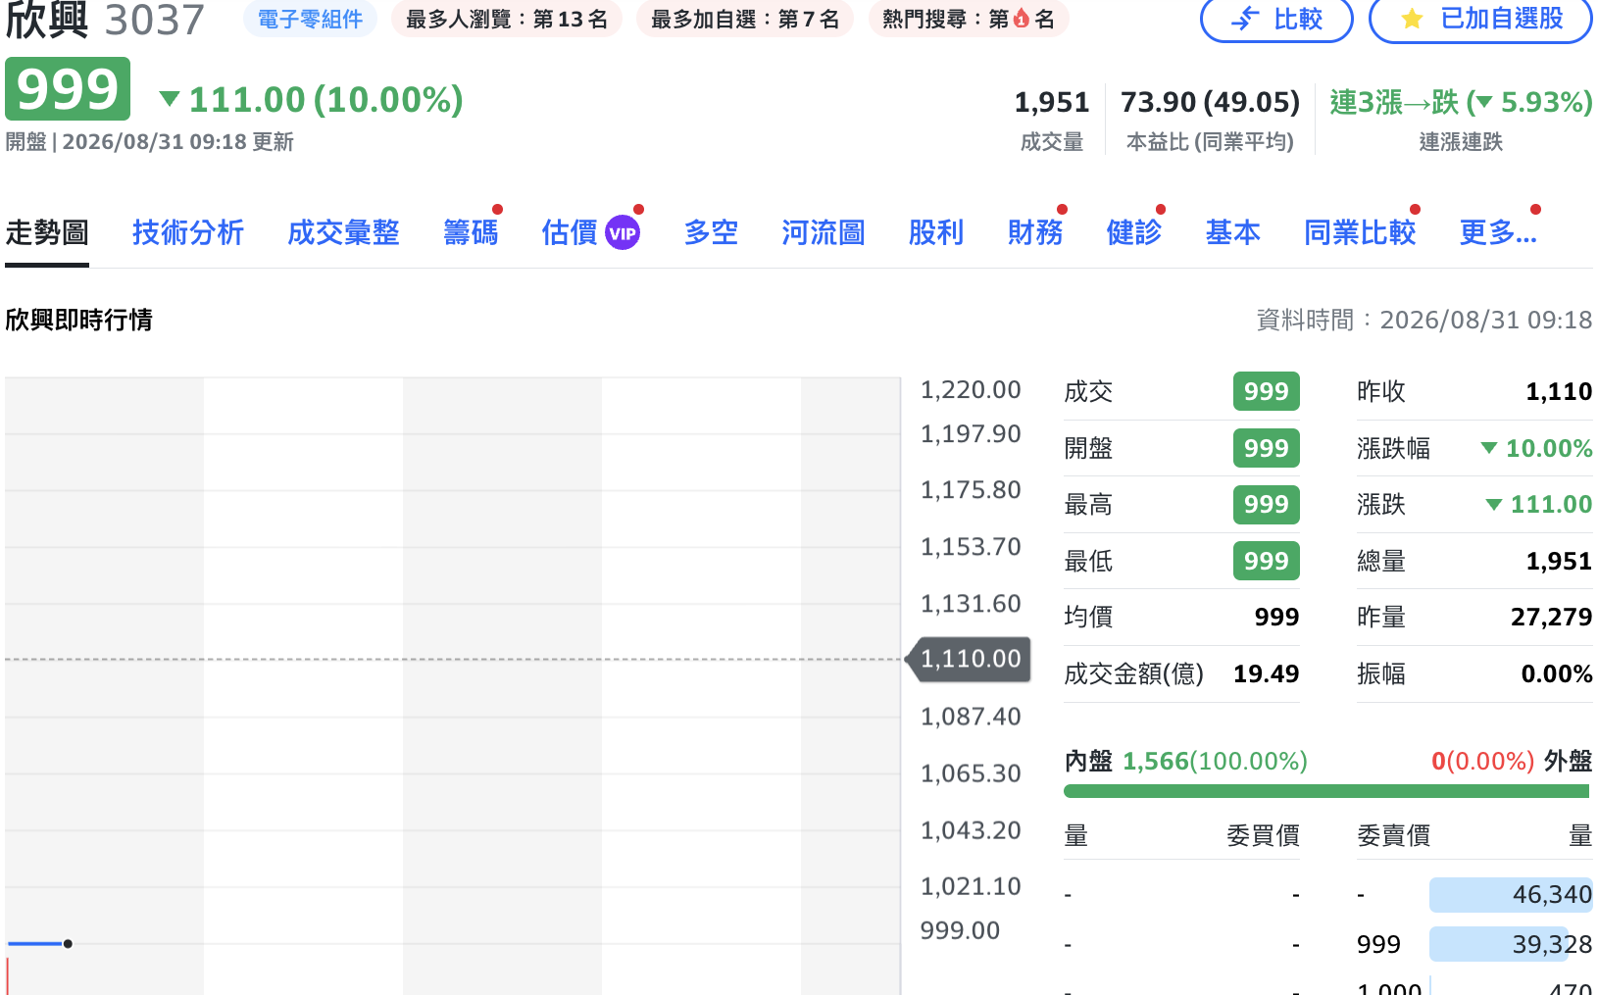Switch to the 籌碼 tab

pos(471,233)
